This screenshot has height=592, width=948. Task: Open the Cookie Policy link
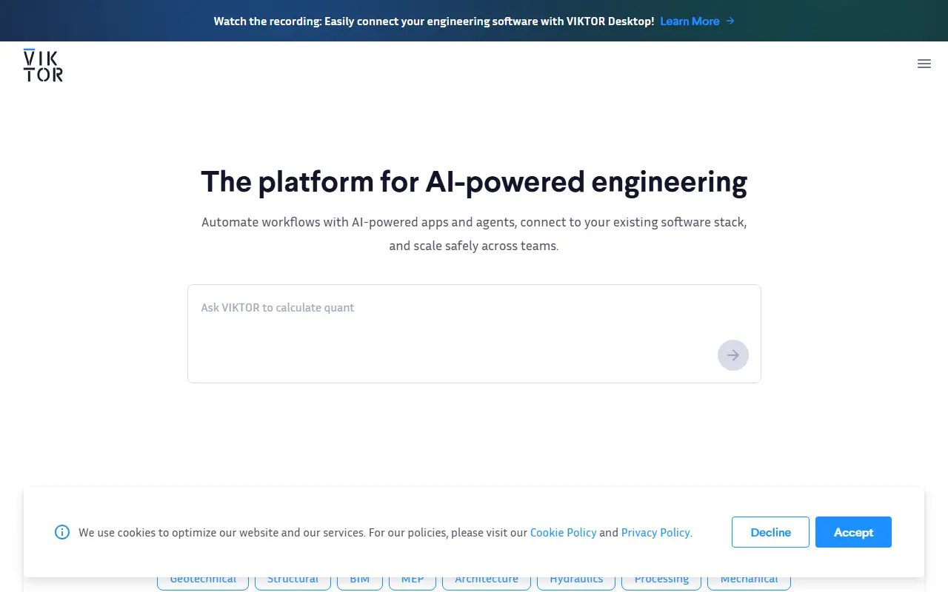point(563,532)
